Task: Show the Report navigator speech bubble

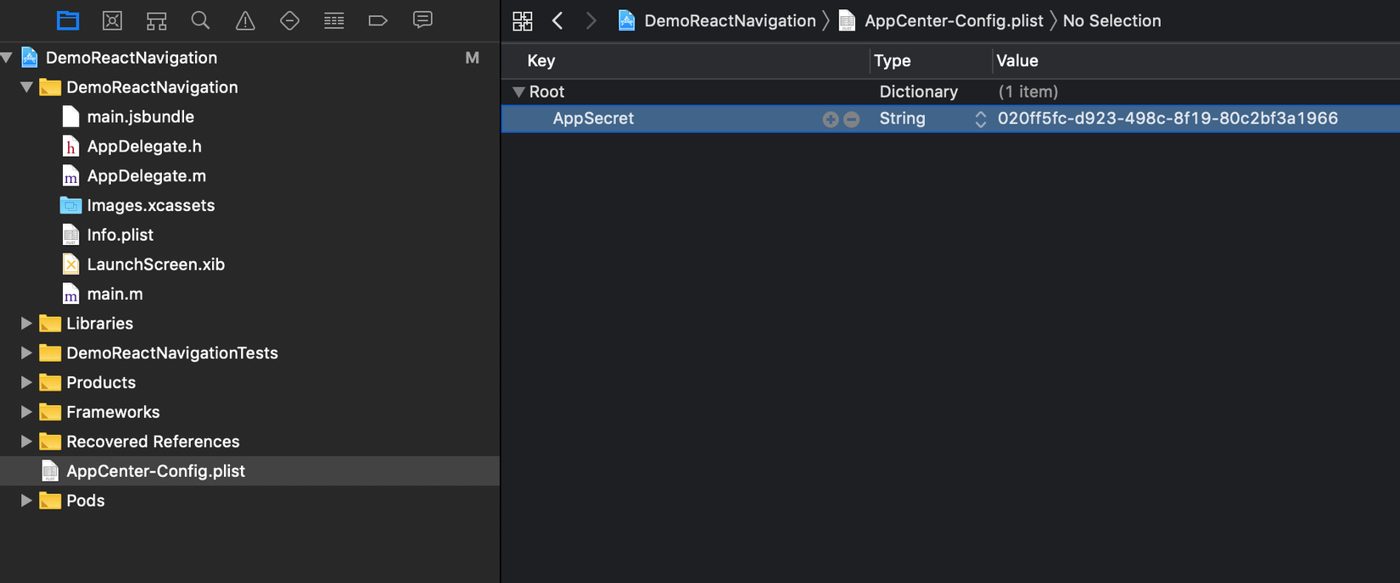Action: pyautogui.click(x=423, y=20)
